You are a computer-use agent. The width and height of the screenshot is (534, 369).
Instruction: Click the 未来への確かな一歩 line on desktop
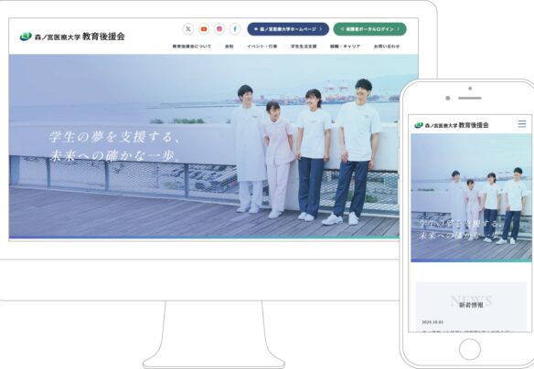point(113,155)
